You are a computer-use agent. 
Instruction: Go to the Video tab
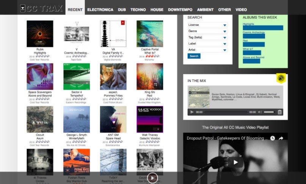[241, 10]
